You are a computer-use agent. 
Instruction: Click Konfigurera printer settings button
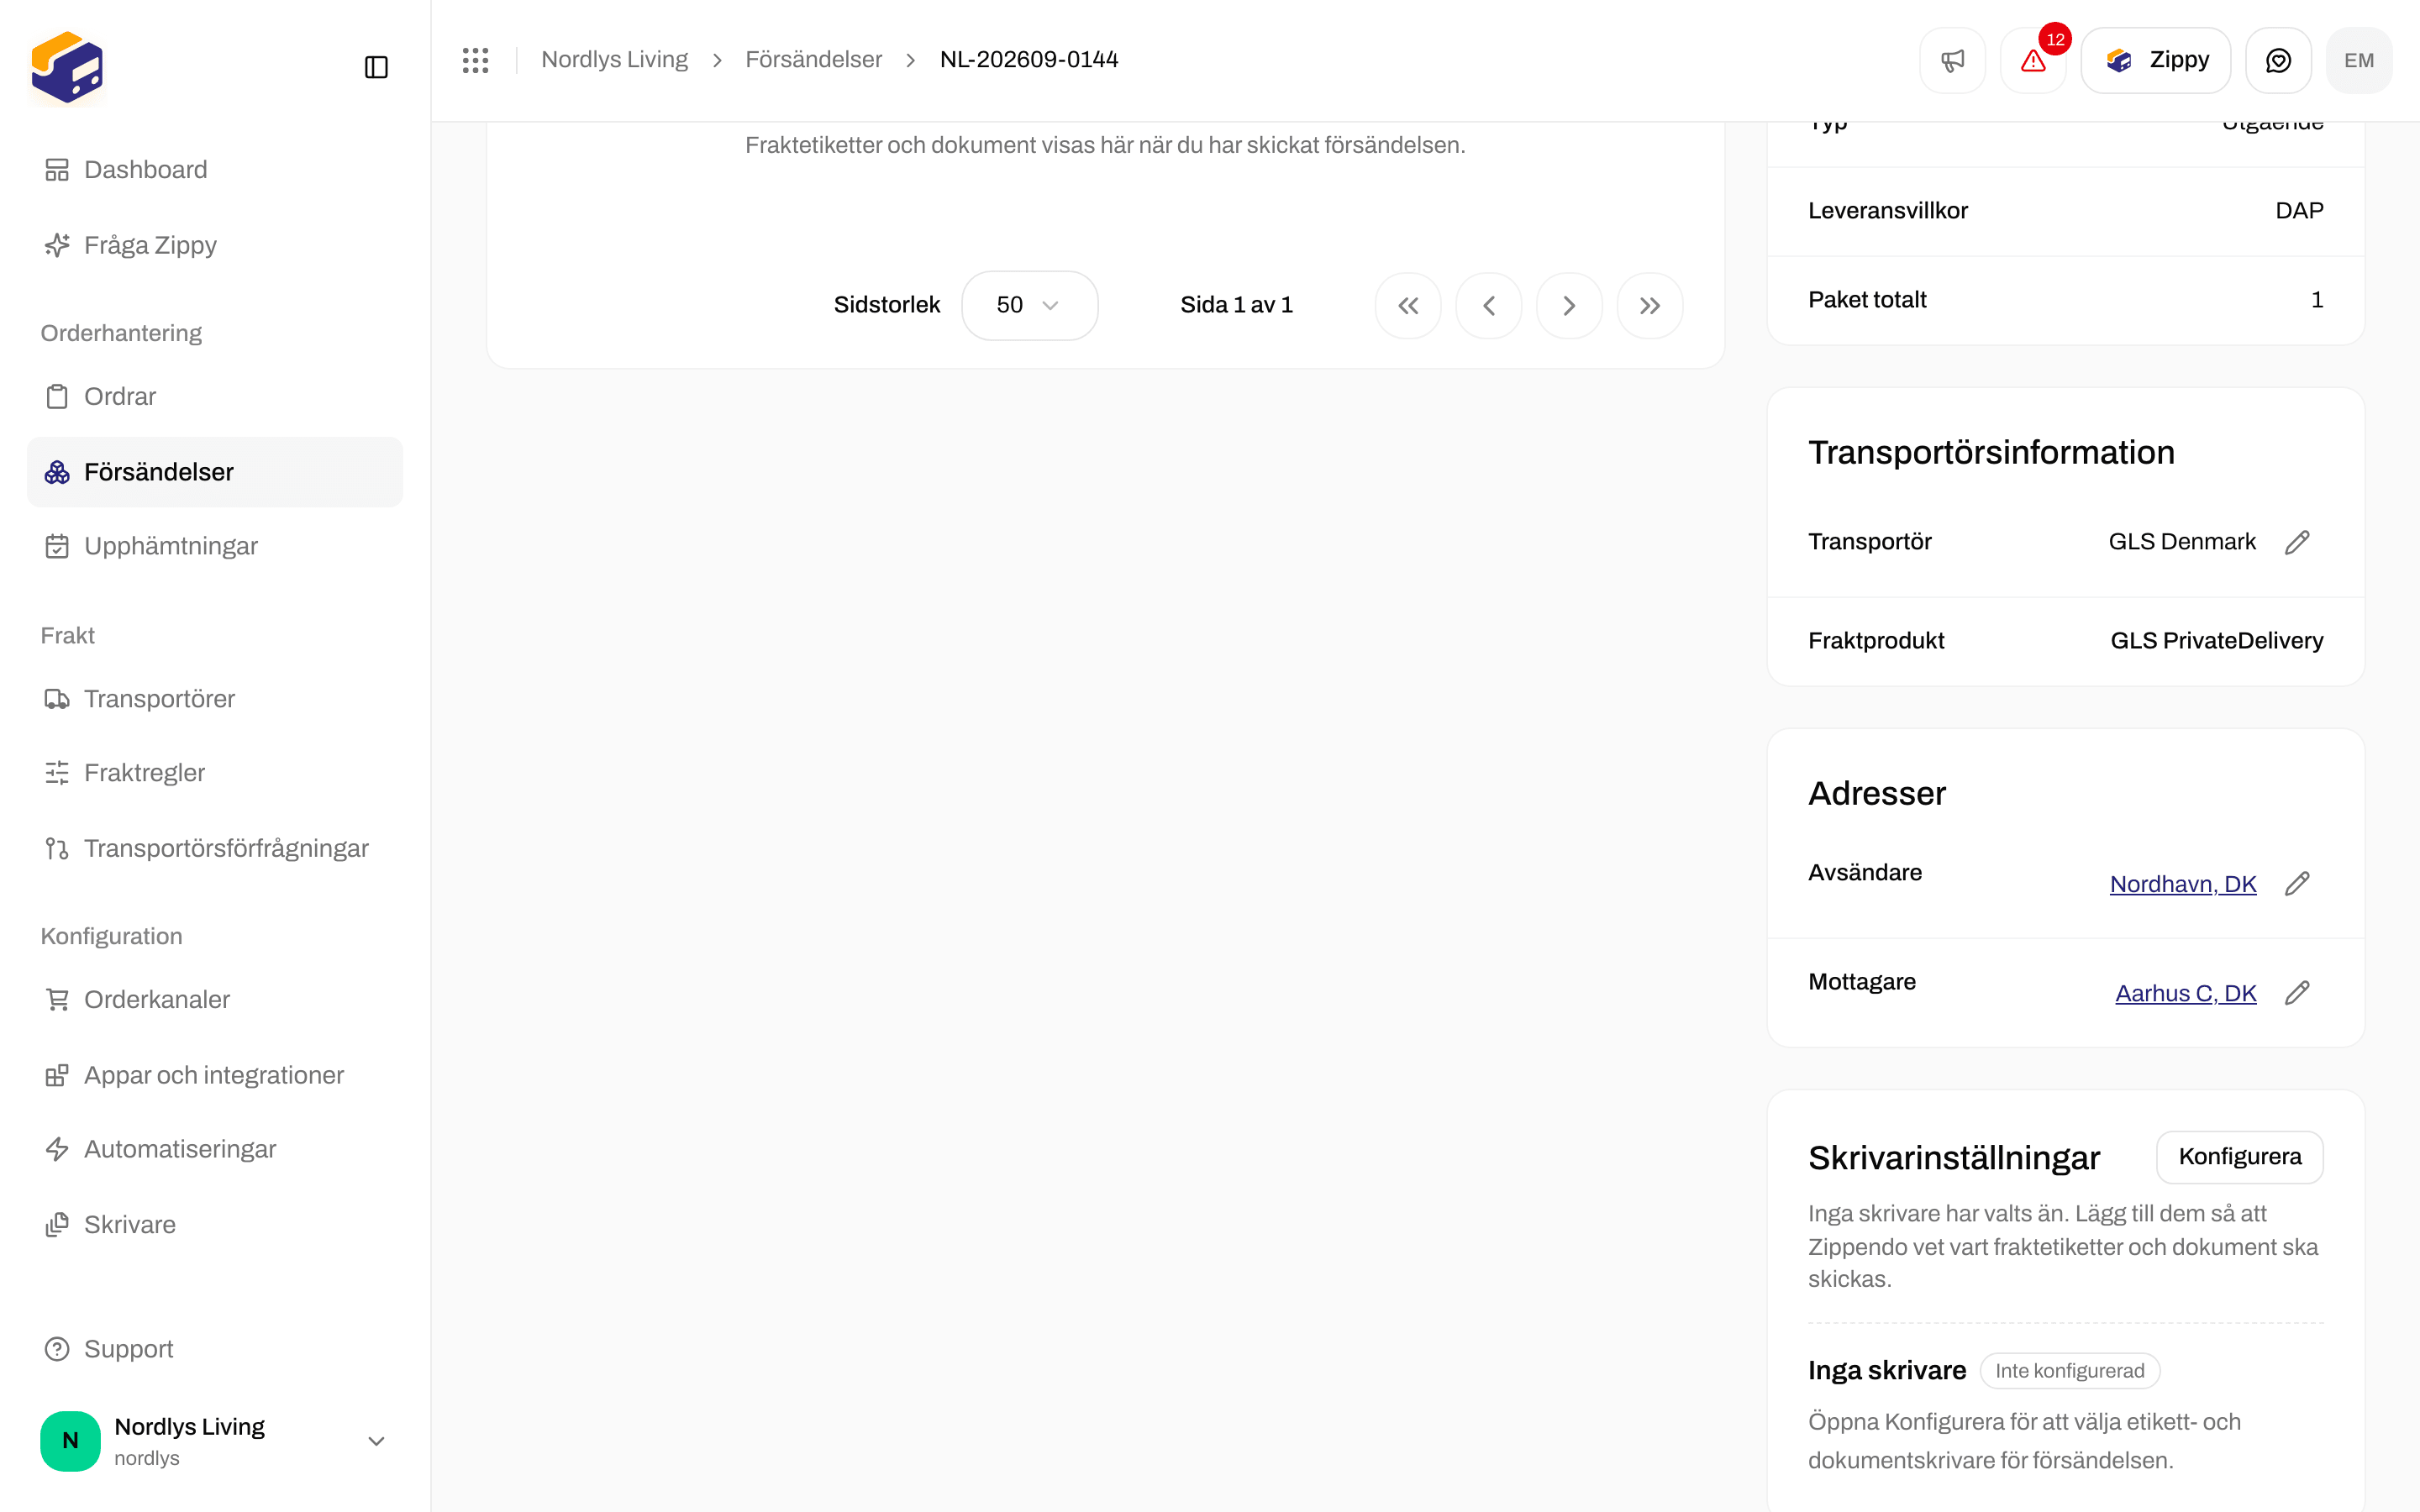tap(2239, 1157)
